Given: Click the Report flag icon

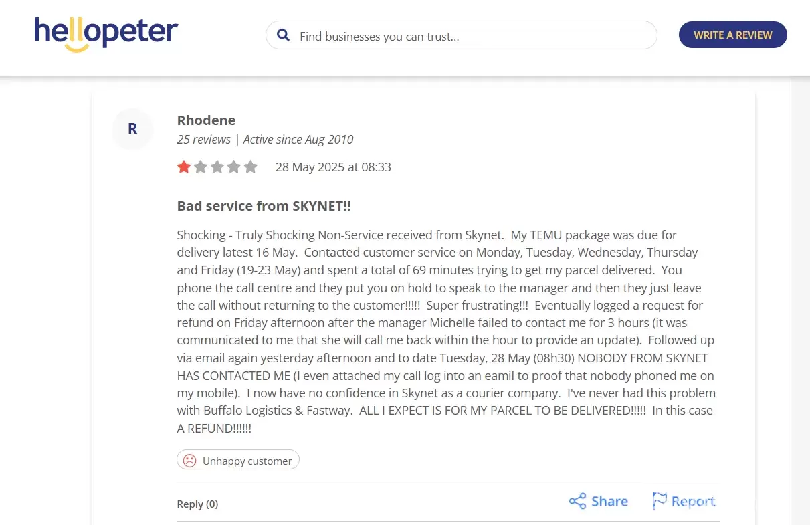Looking at the screenshot, I should [660, 501].
